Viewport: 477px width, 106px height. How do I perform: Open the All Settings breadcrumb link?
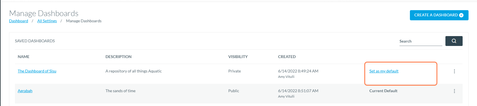pyautogui.click(x=47, y=21)
